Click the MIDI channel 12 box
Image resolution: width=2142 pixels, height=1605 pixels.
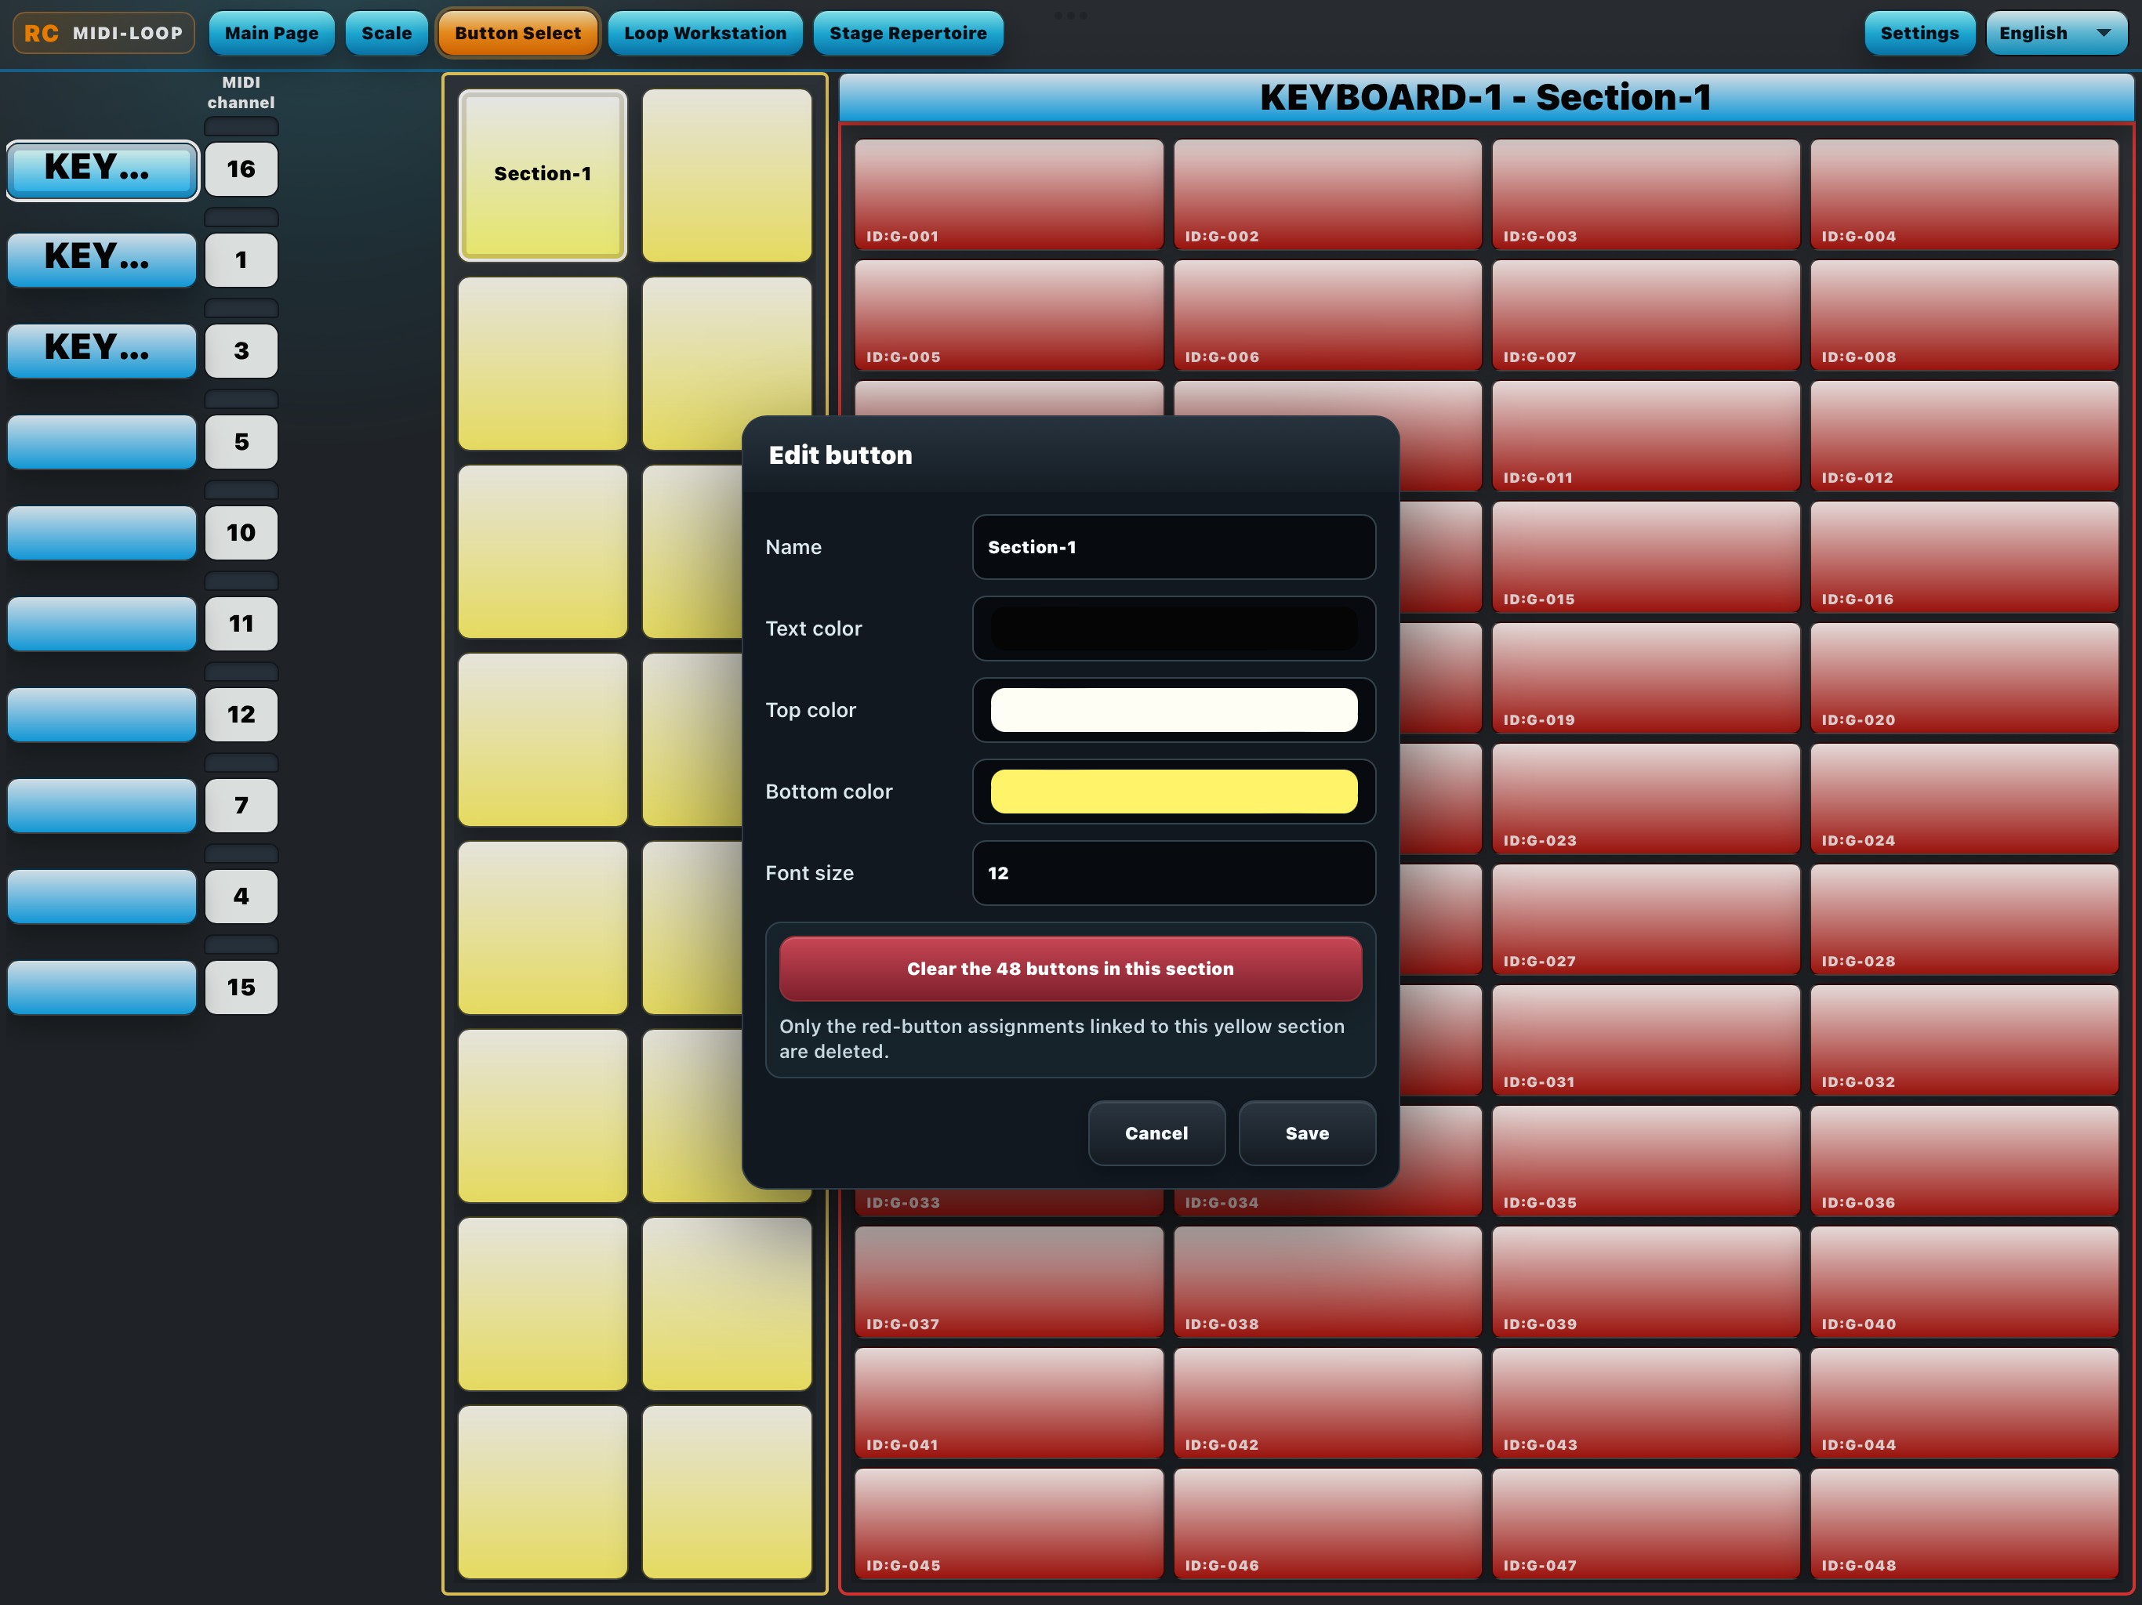[241, 715]
